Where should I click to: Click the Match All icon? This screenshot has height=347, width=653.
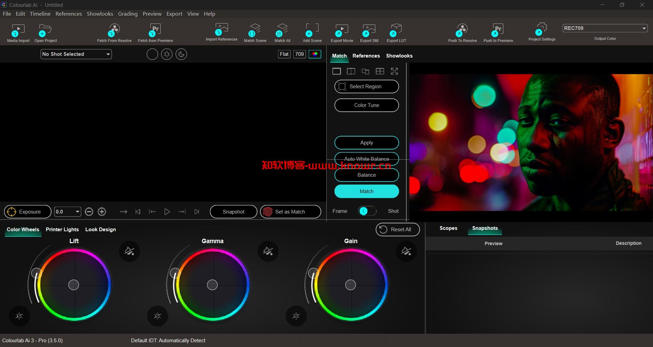coord(282,31)
